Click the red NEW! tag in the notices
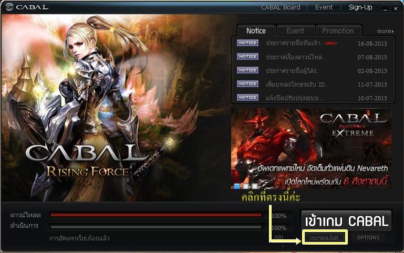 click(x=331, y=43)
